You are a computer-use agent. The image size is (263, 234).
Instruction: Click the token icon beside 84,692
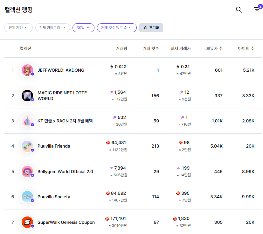108,193
